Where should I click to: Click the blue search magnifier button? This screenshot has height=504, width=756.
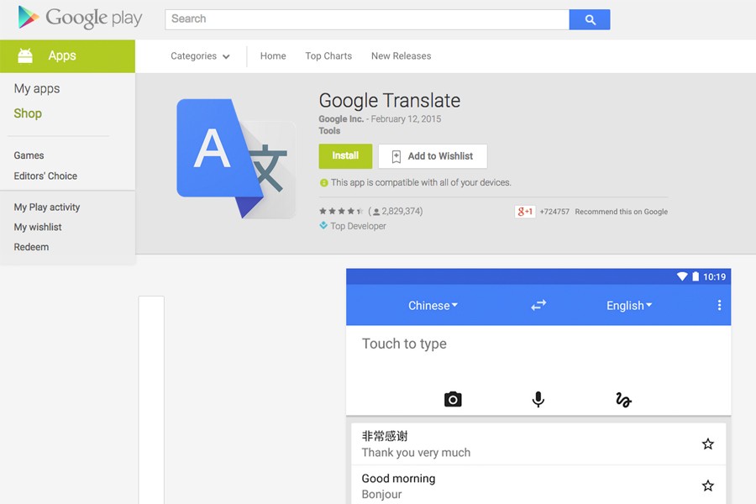(x=589, y=19)
